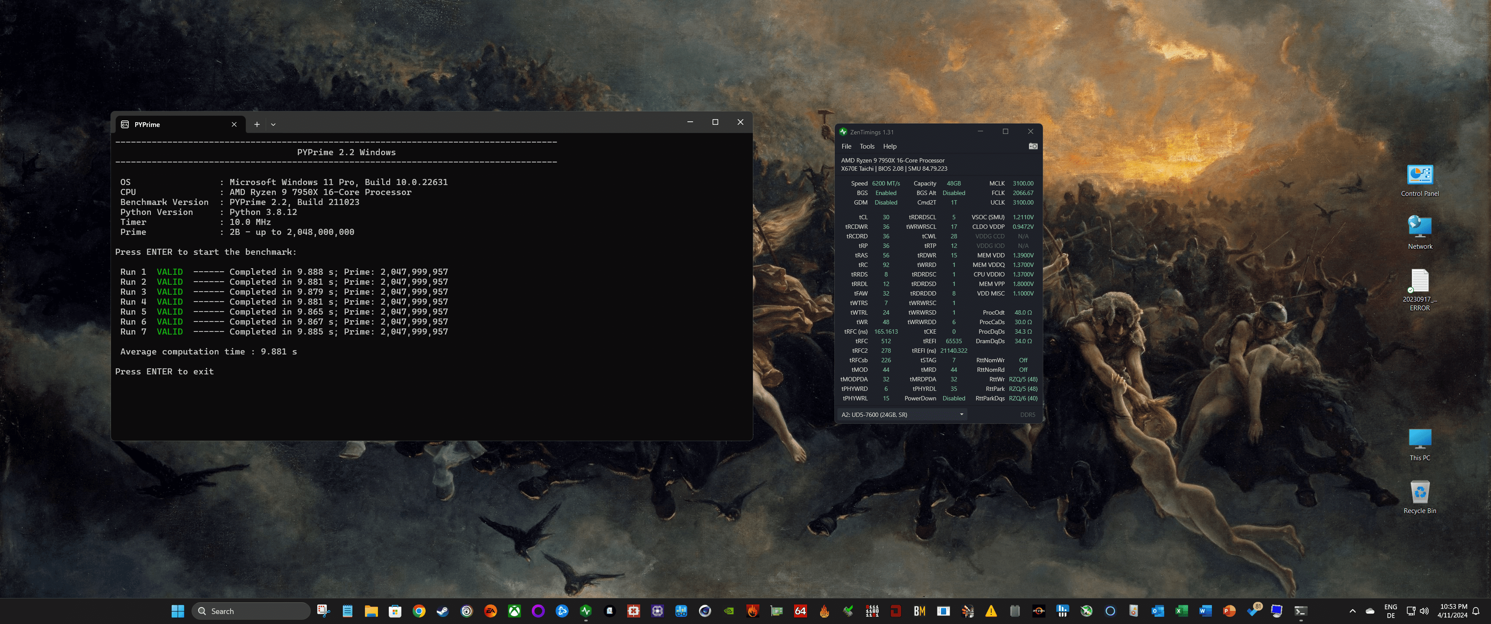The height and width of the screenshot is (624, 1491).
Task: Show hidden system tray icons
Action: point(1352,611)
